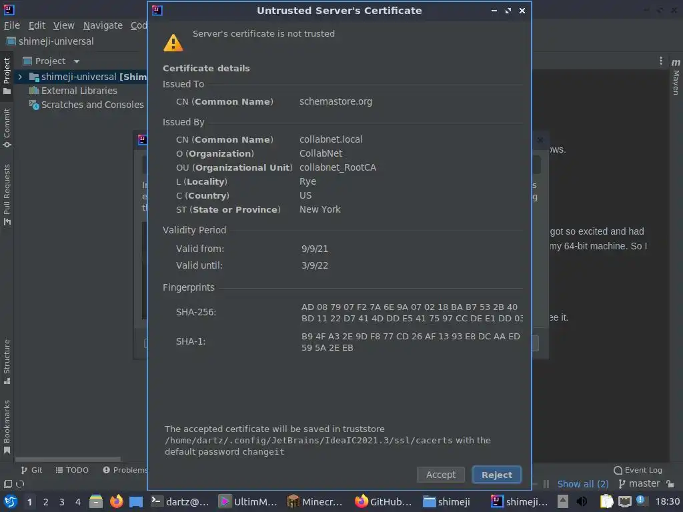Click the collabnet.local issuer value
The height and width of the screenshot is (512, 683).
coord(331,139)
